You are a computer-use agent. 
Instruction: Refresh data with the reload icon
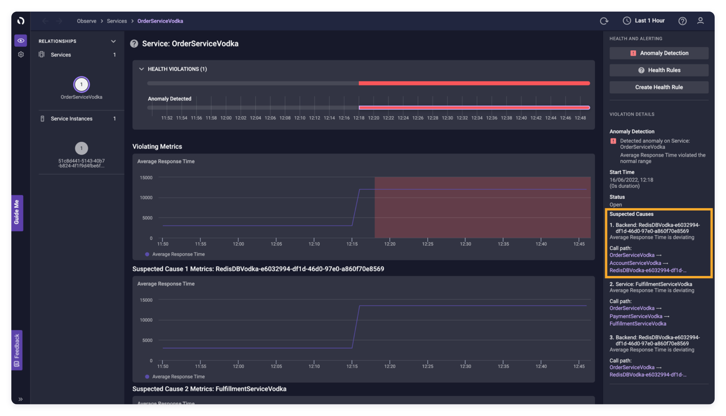click(604, 21)
